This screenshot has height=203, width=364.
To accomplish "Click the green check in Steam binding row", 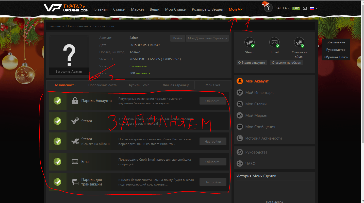I will [58, 121].
